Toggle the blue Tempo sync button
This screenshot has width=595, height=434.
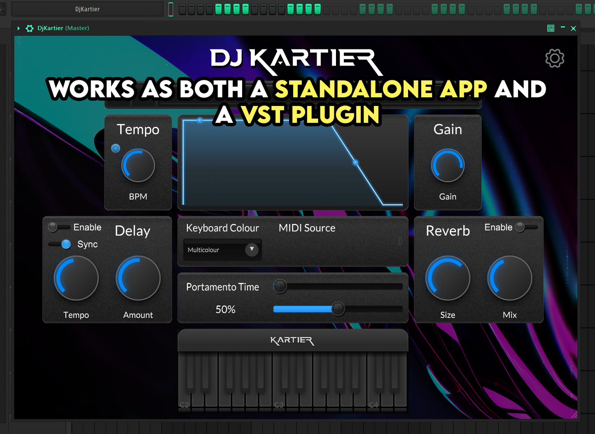coord(116,148)
